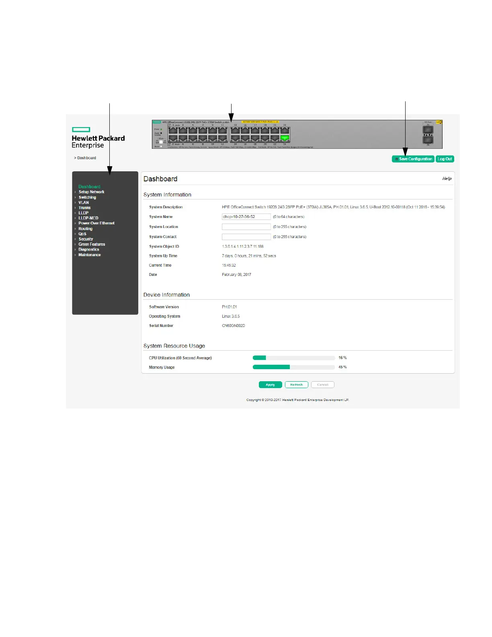Click the Current Time value 15:45:32
Screen dimensions: 492x637
click(229, 265)
